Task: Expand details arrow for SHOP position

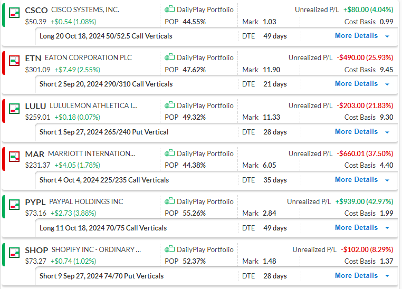Action: point(387,276)
